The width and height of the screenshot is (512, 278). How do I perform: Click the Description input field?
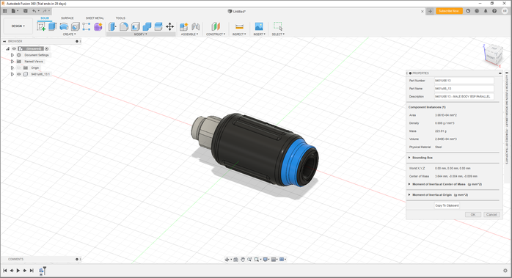464,96
